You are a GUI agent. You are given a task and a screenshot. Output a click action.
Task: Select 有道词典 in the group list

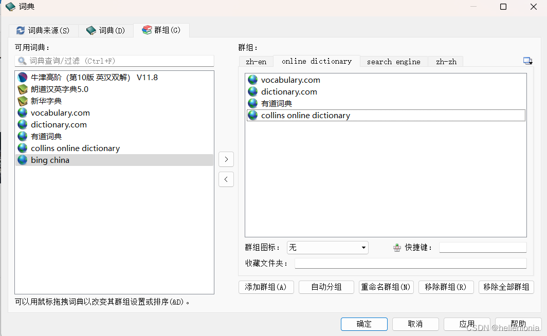pyautogui.click(x=386, y=103)
